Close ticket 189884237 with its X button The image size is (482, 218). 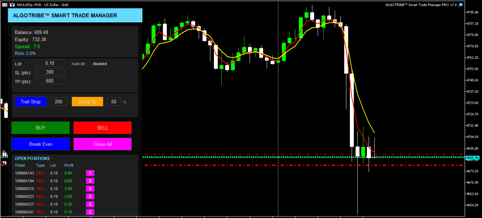coord(90,204)
